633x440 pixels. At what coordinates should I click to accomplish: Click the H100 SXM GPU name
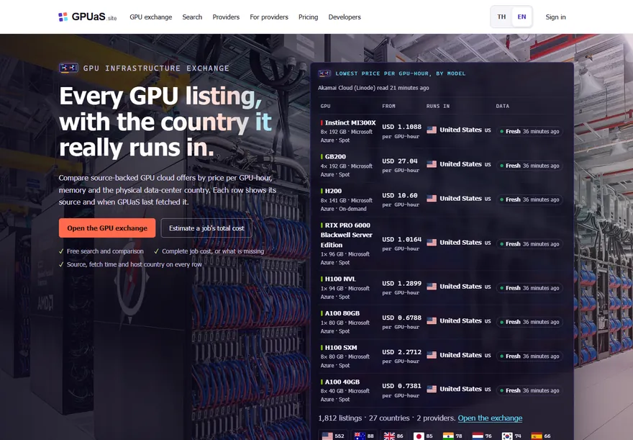pyautogui.click(x=341, y=348)
